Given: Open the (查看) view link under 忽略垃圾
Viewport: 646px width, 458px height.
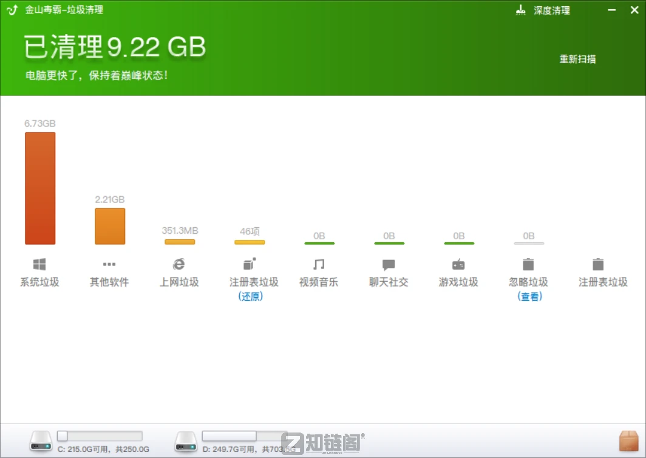Looking at the screenshot, I should coord(529,296).
